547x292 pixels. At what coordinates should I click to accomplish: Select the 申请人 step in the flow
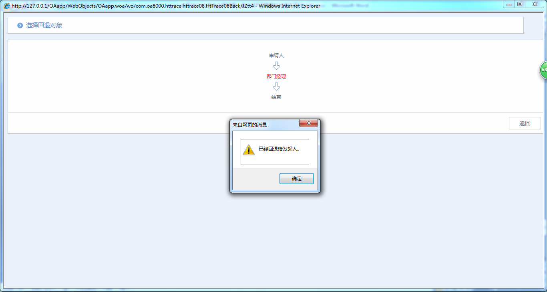click(x=276, y=56)
